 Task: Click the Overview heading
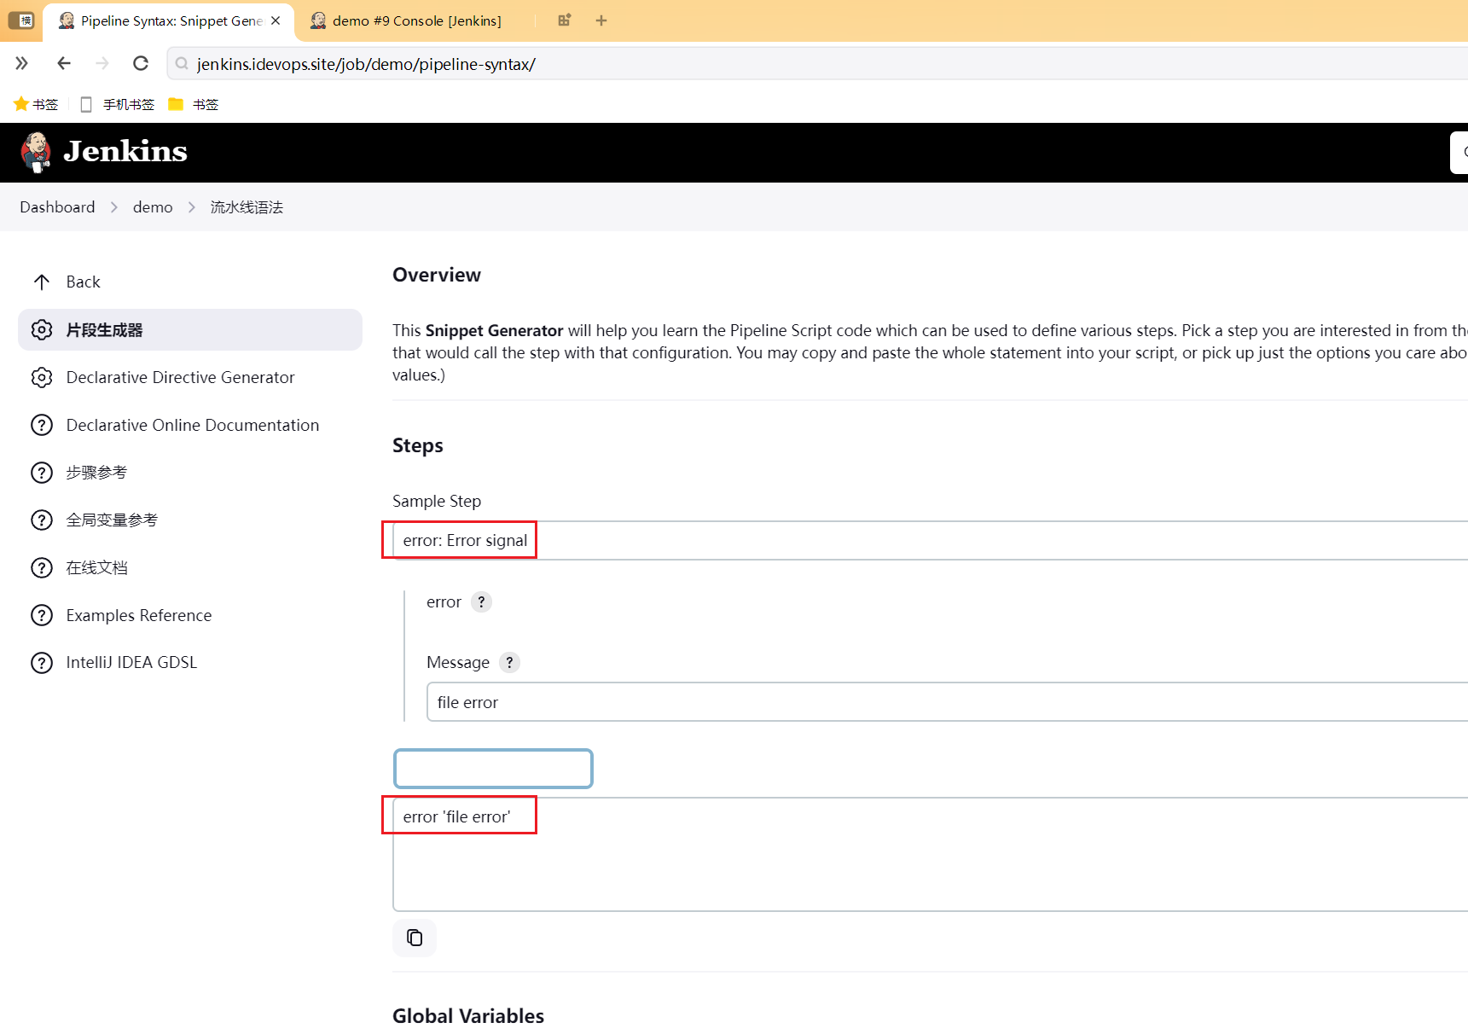point(437,275)
